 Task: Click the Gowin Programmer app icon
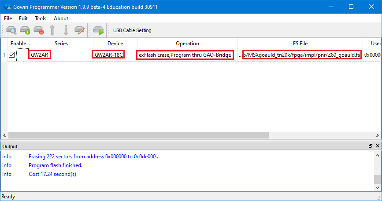[x=7, y=7]
